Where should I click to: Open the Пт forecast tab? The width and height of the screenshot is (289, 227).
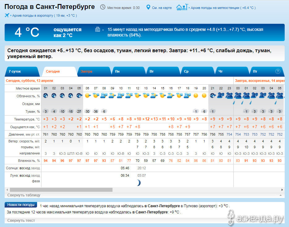pyautogui.click(x=267, y=71)
